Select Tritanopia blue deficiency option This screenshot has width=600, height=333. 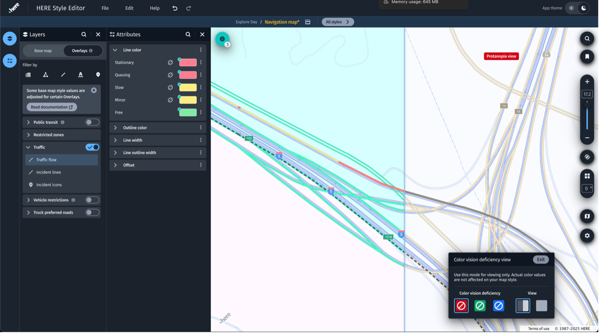coord(500,306)
